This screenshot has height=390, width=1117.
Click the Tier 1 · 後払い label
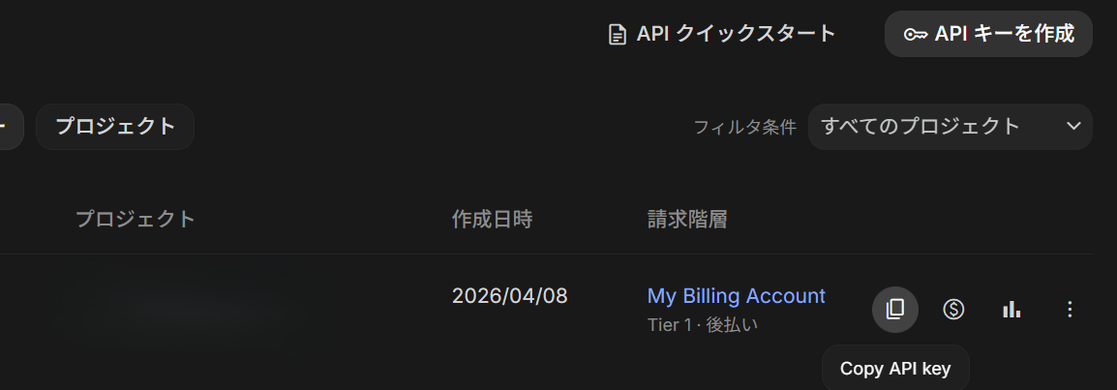[703, 325]
